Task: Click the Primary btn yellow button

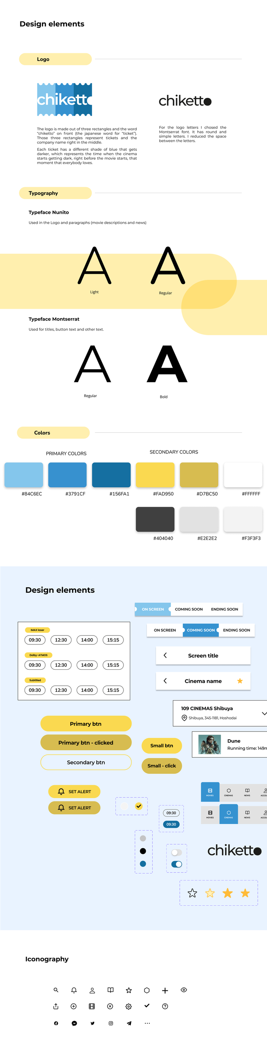Action: (86, 723)
